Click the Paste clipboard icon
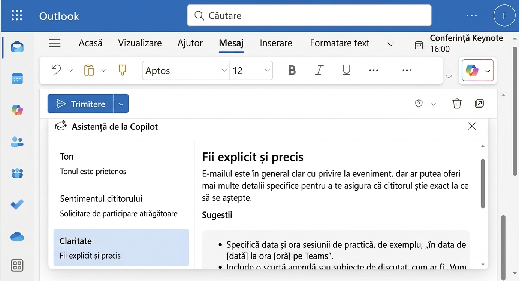Screen dimensions: 519x281 pos(89,70)
